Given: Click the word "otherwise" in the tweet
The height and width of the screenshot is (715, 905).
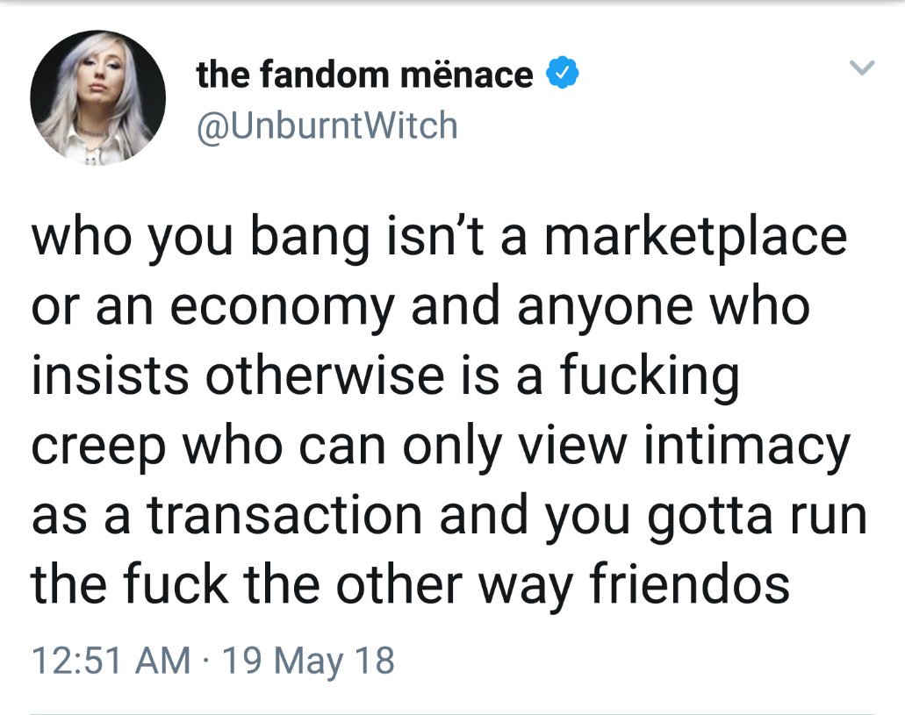Looking at the screenshot, I should tap(325, 375).
